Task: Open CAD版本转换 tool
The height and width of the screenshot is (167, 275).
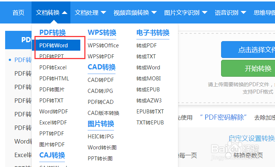Action: pyautogui.click(x=103, y=113)
